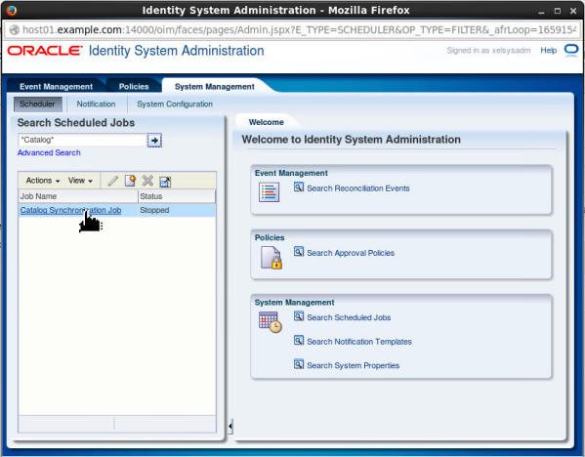Image resolution: width=585 pixels, height=457 pixels.
Task: Click magnifier icon beside Search System Properties
Action: tap(299, 363)
